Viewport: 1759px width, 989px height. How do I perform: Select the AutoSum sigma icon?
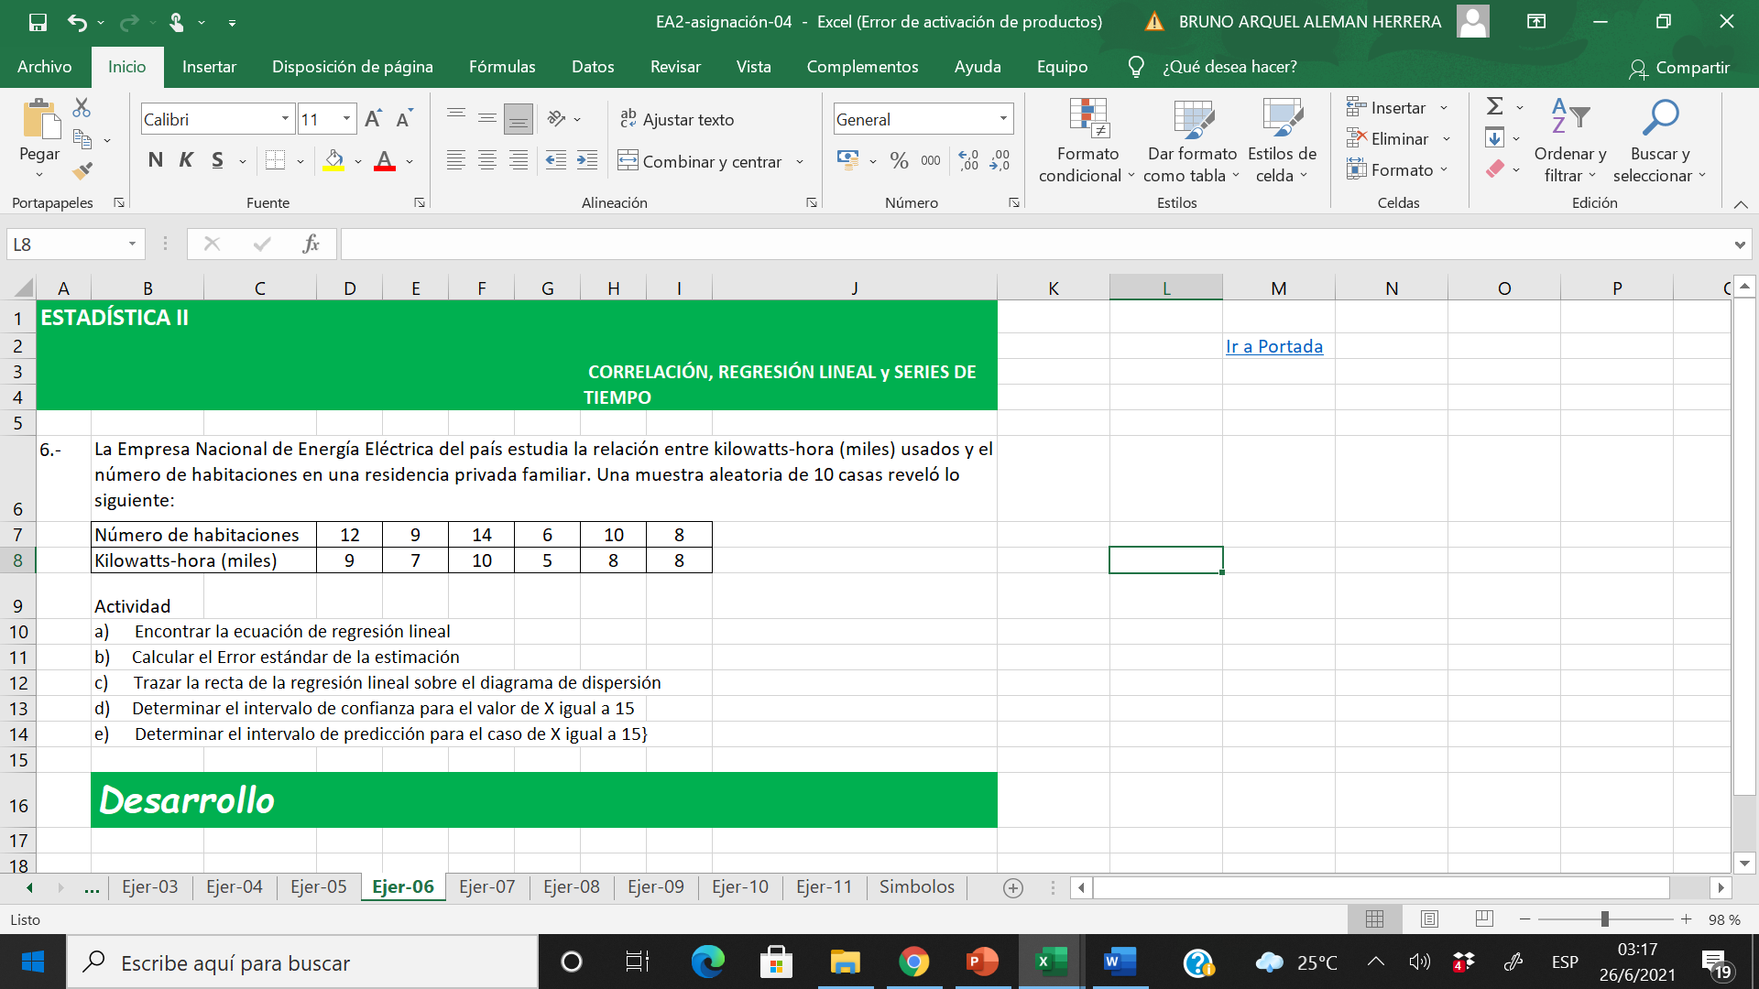[1494, 106]
